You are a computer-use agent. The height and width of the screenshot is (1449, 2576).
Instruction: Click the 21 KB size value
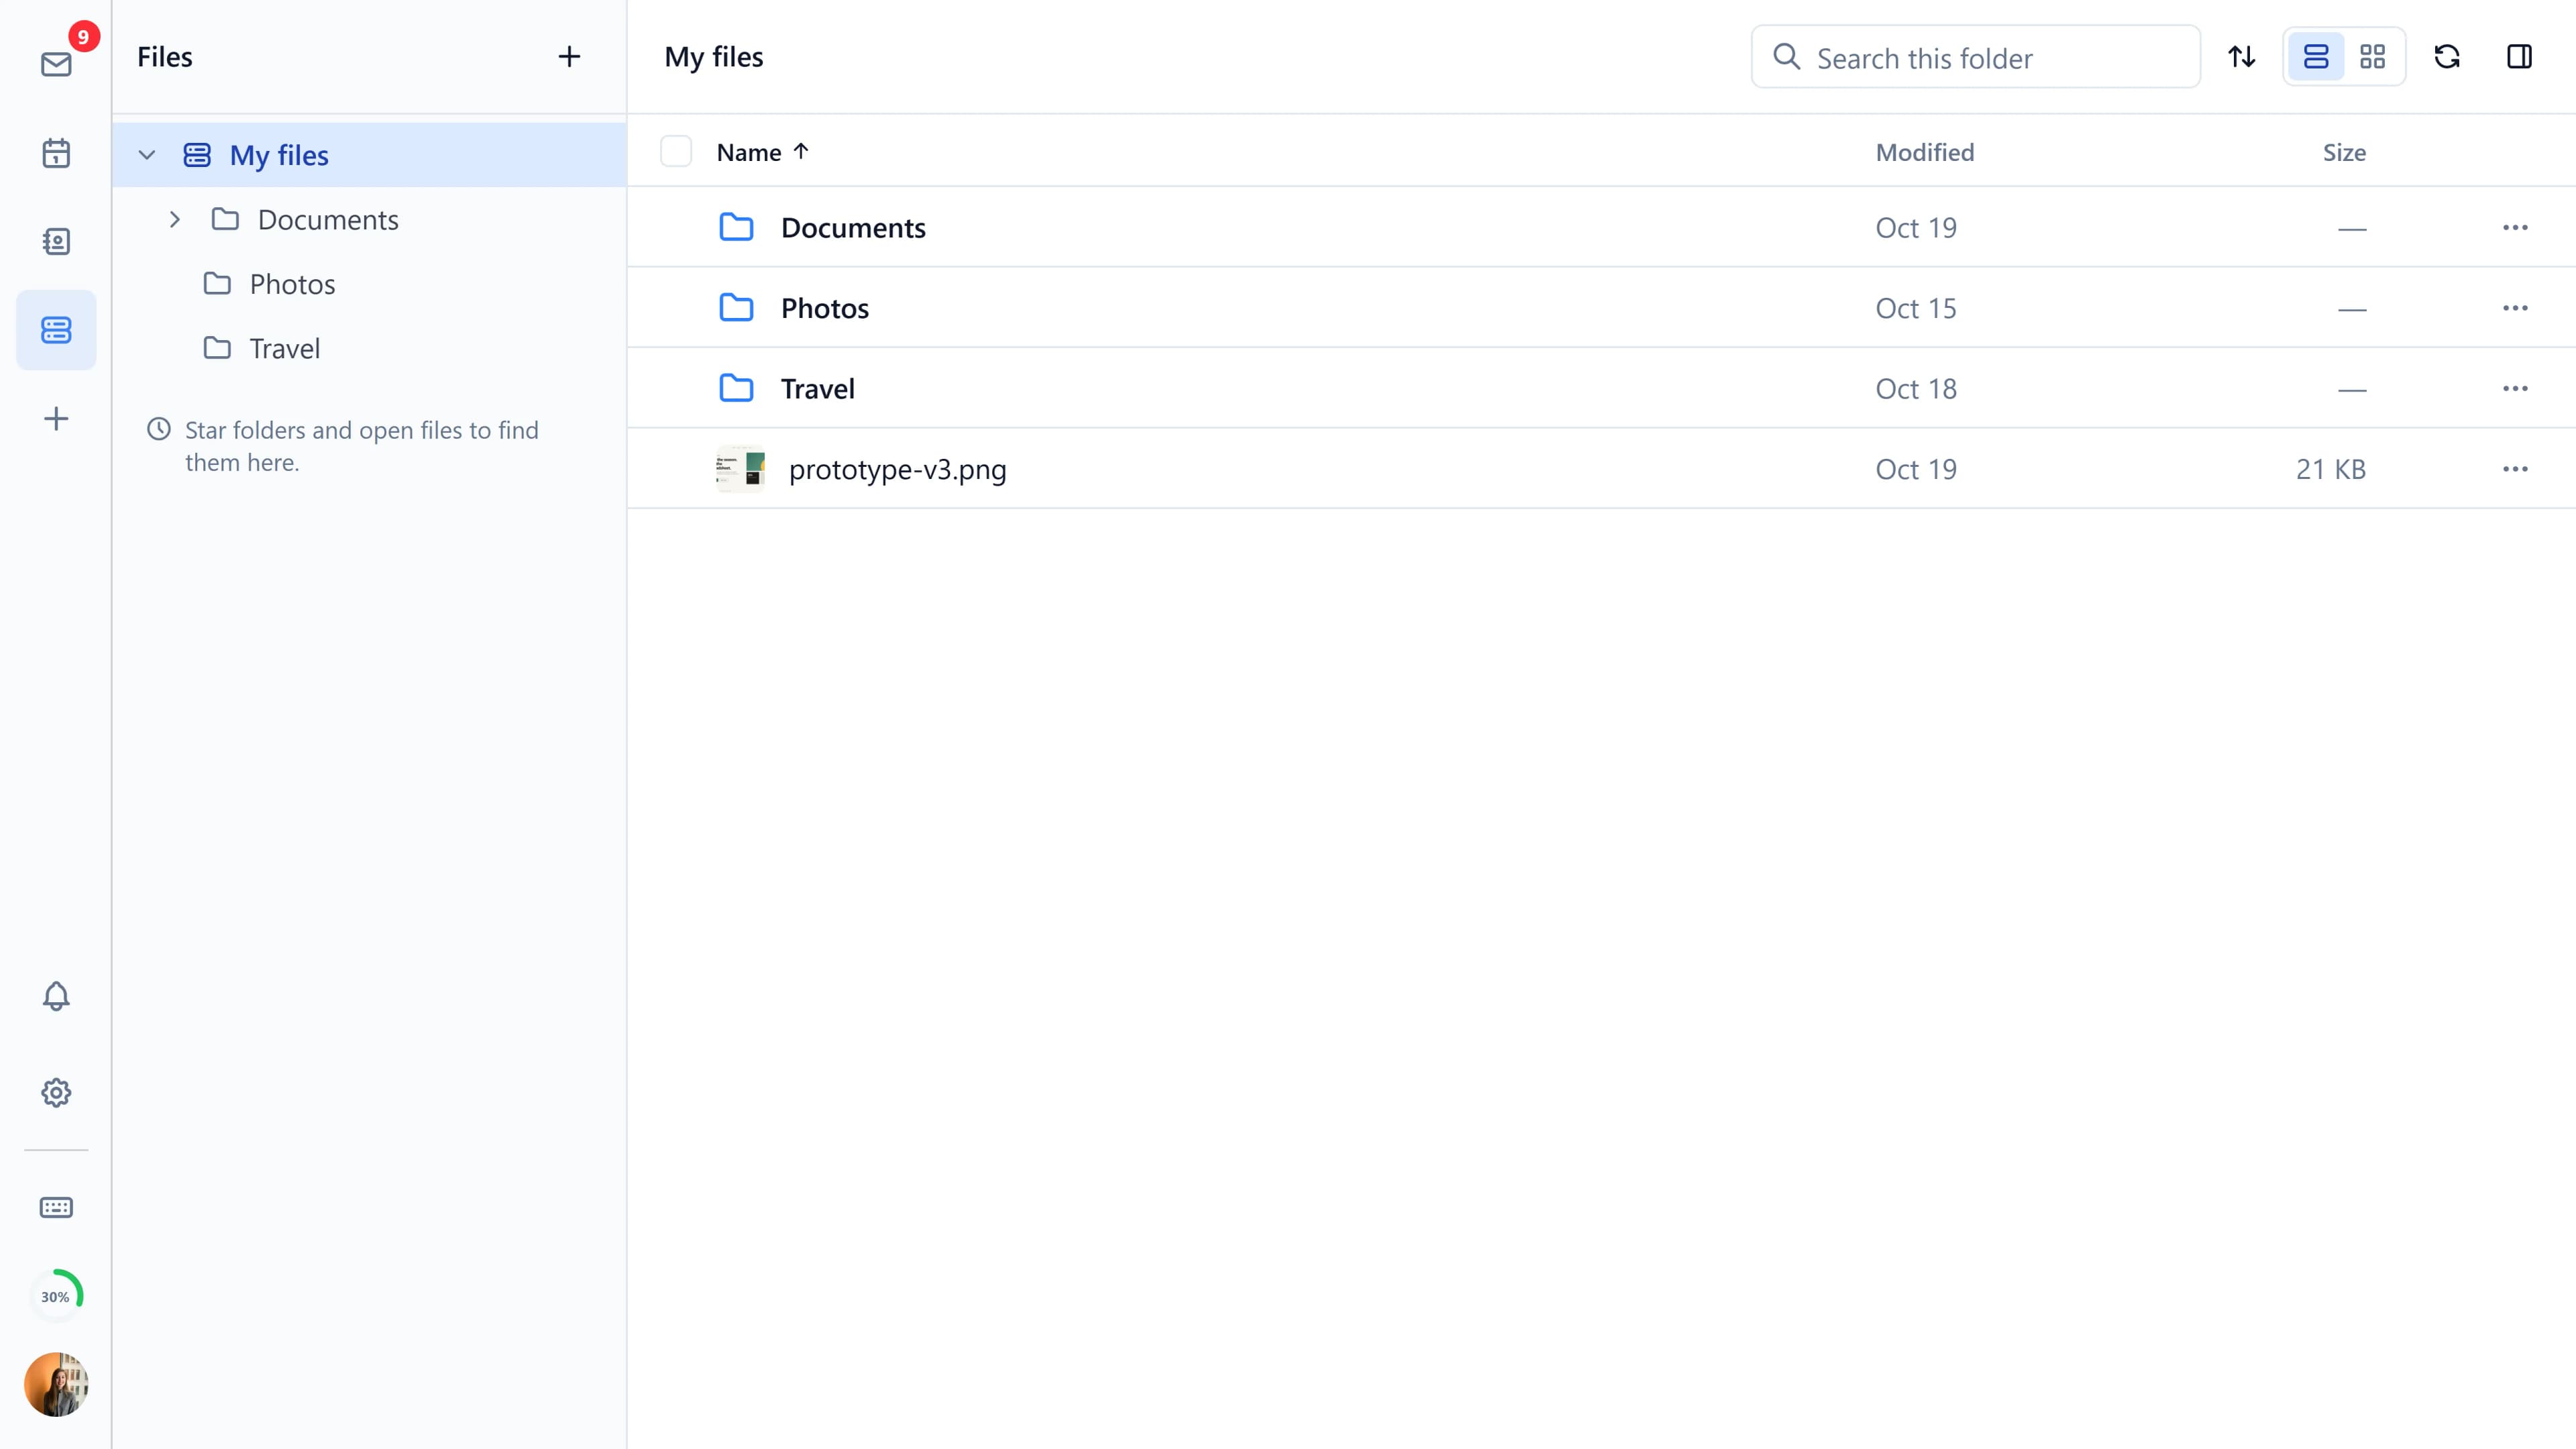(x=2330, y=469)
